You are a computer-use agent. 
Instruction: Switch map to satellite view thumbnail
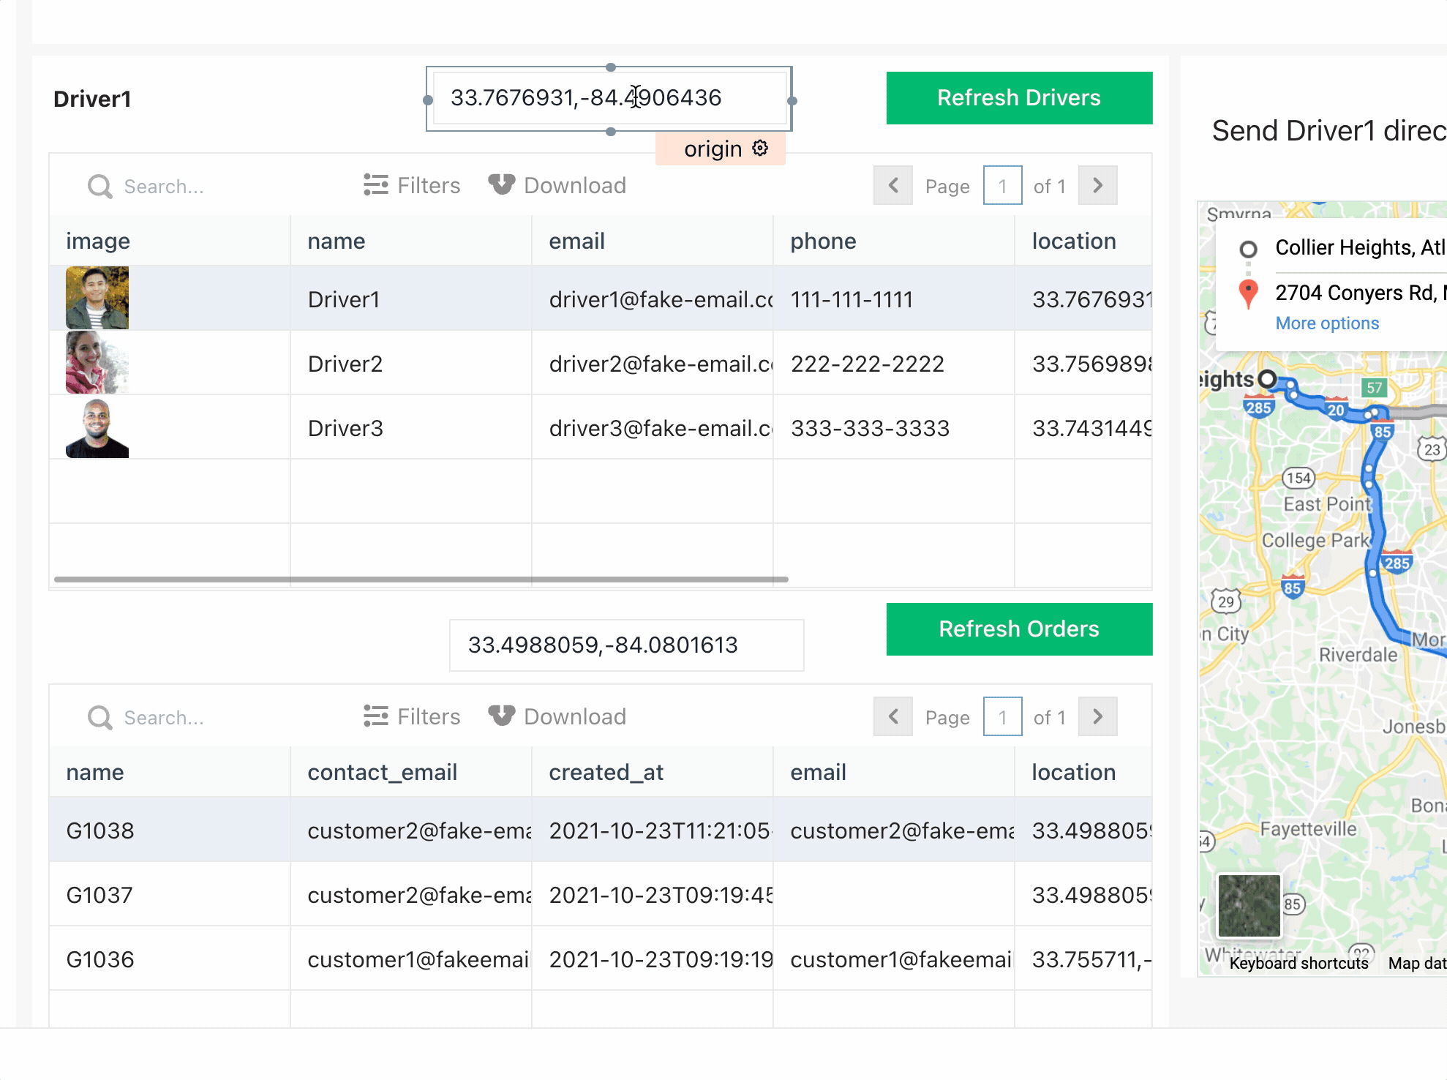1249,905
